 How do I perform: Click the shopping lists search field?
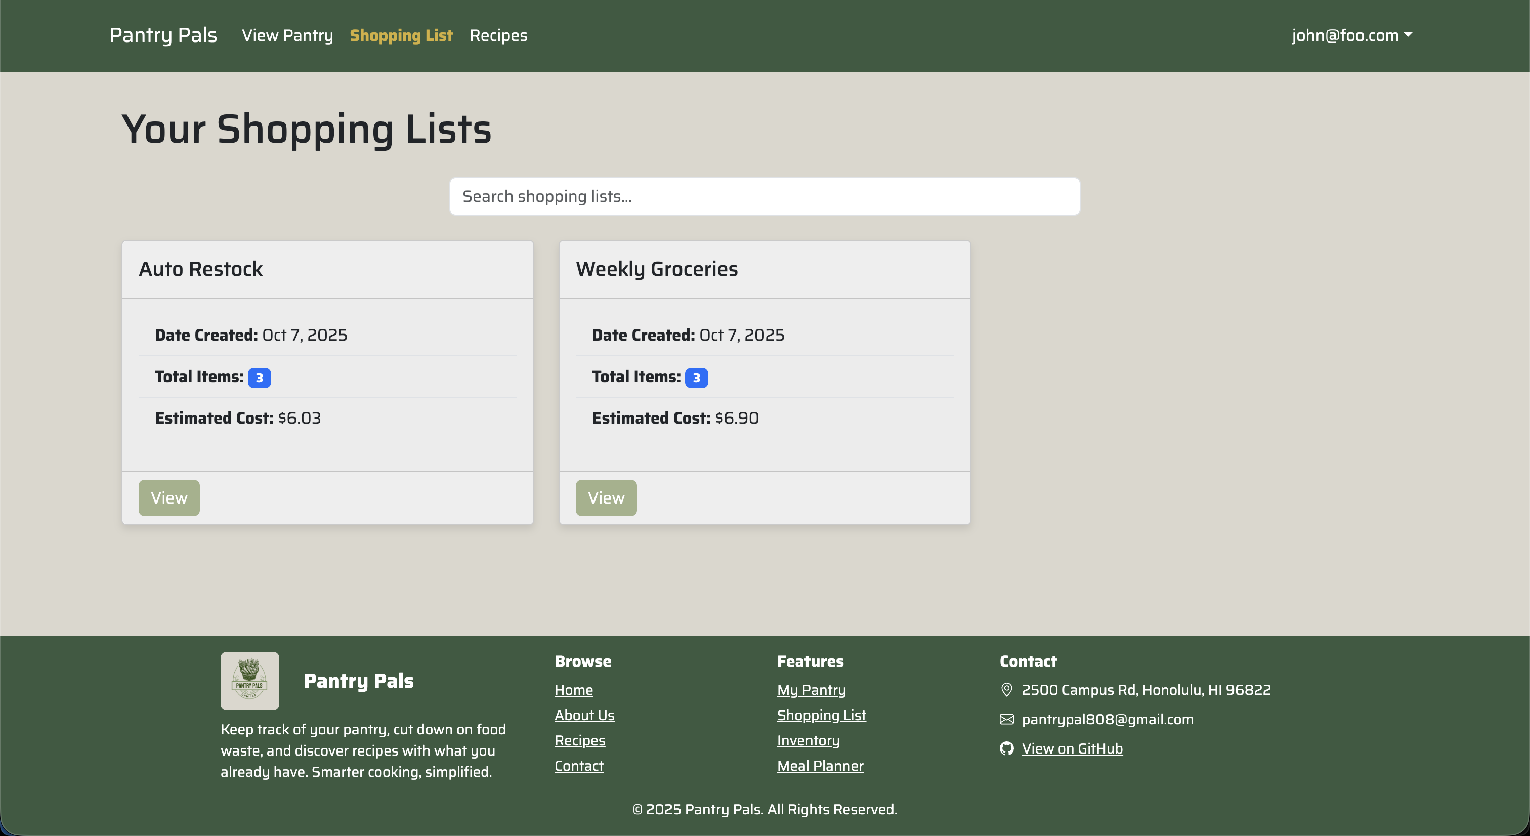pyautogui.click(x=764, y=196)
